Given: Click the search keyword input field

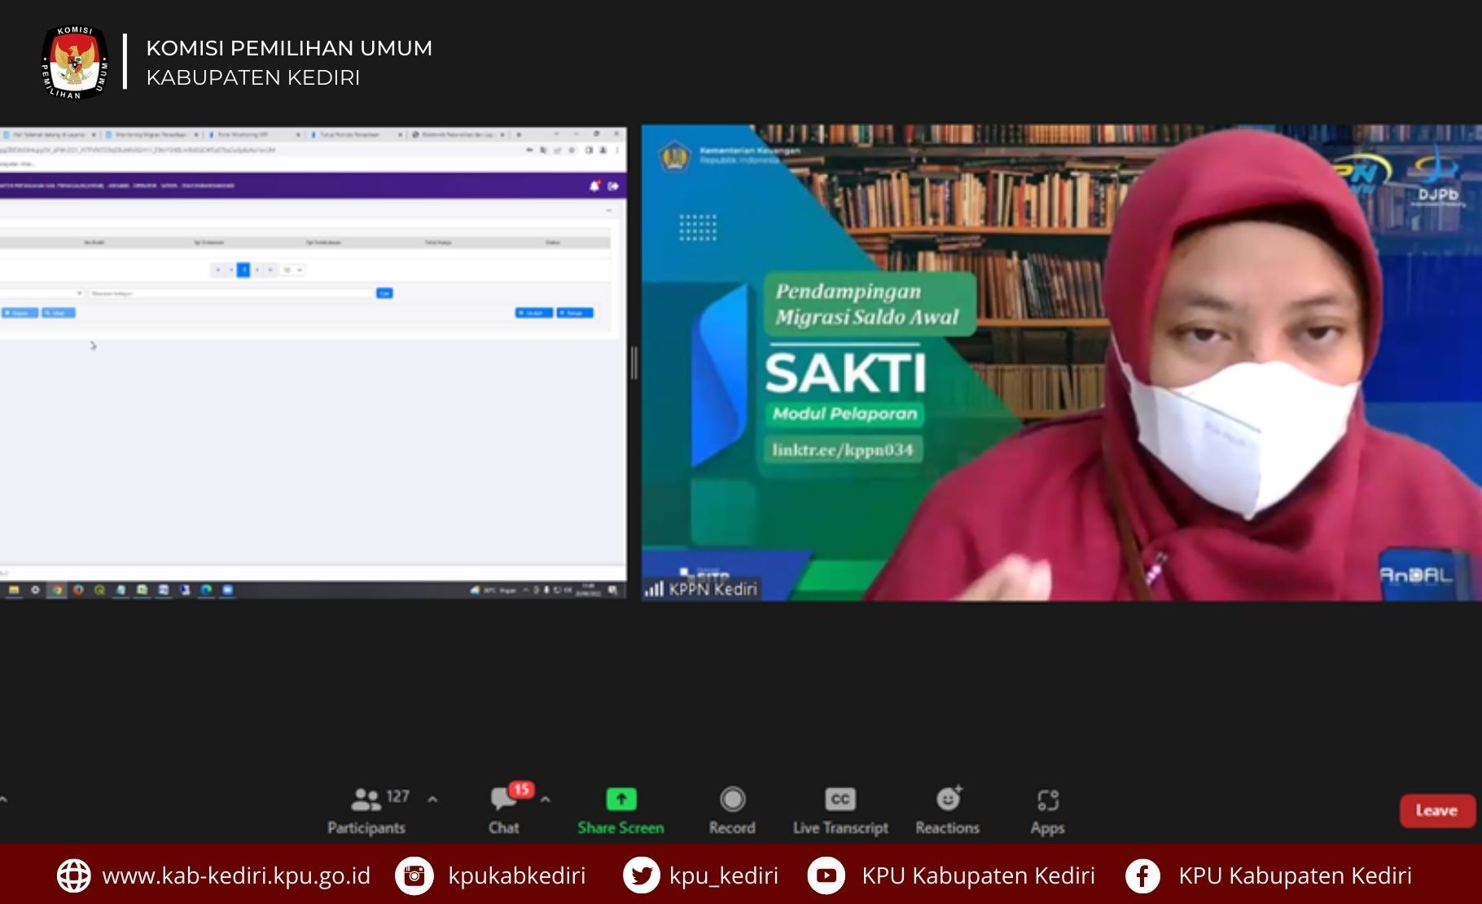Looking at the screenshot, I should pyautogui.click(x=231, y=293).
